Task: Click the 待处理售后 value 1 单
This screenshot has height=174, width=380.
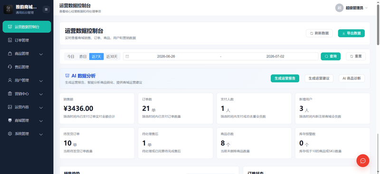Action: coord(147,144)
